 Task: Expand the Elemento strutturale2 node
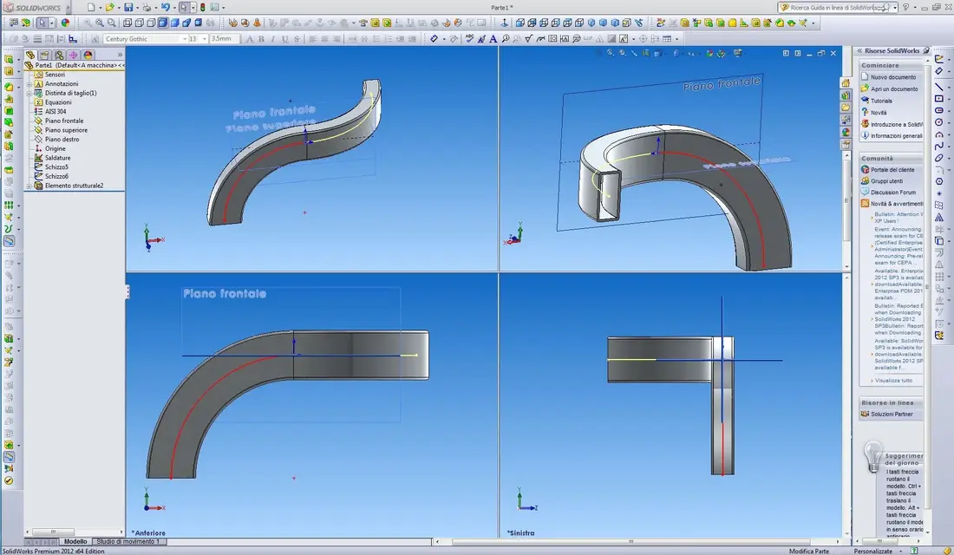tap(29, 186)
